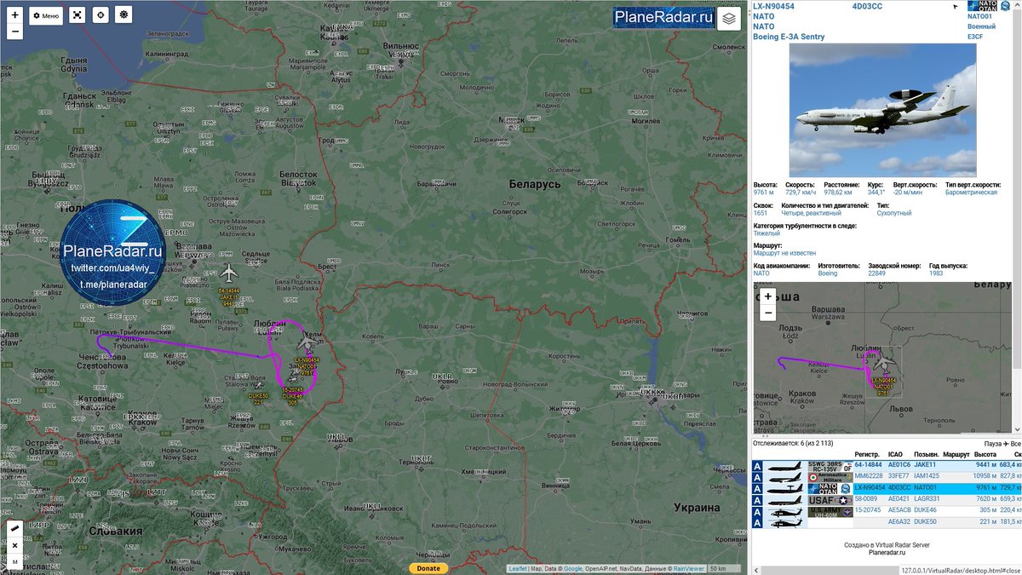Click the locate/center crosshair icon

coord(100,15)
